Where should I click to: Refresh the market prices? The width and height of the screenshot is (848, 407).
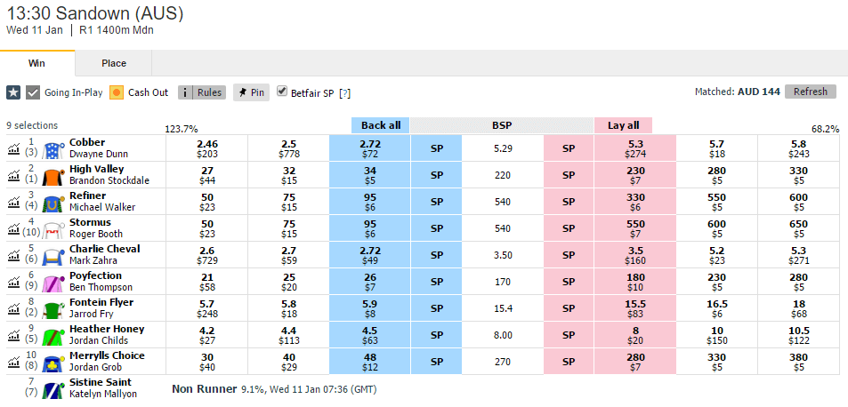(810, 92)
